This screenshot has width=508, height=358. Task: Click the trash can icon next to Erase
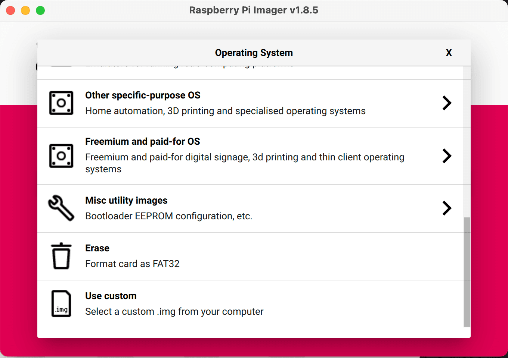(61, 256)
